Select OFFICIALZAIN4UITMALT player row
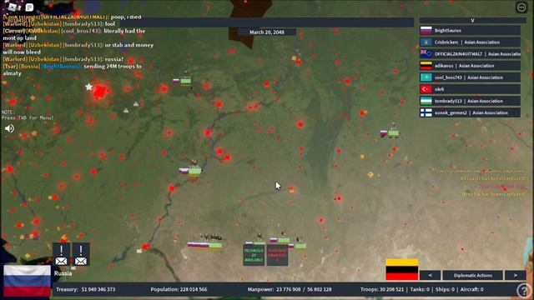 point(470,54)
